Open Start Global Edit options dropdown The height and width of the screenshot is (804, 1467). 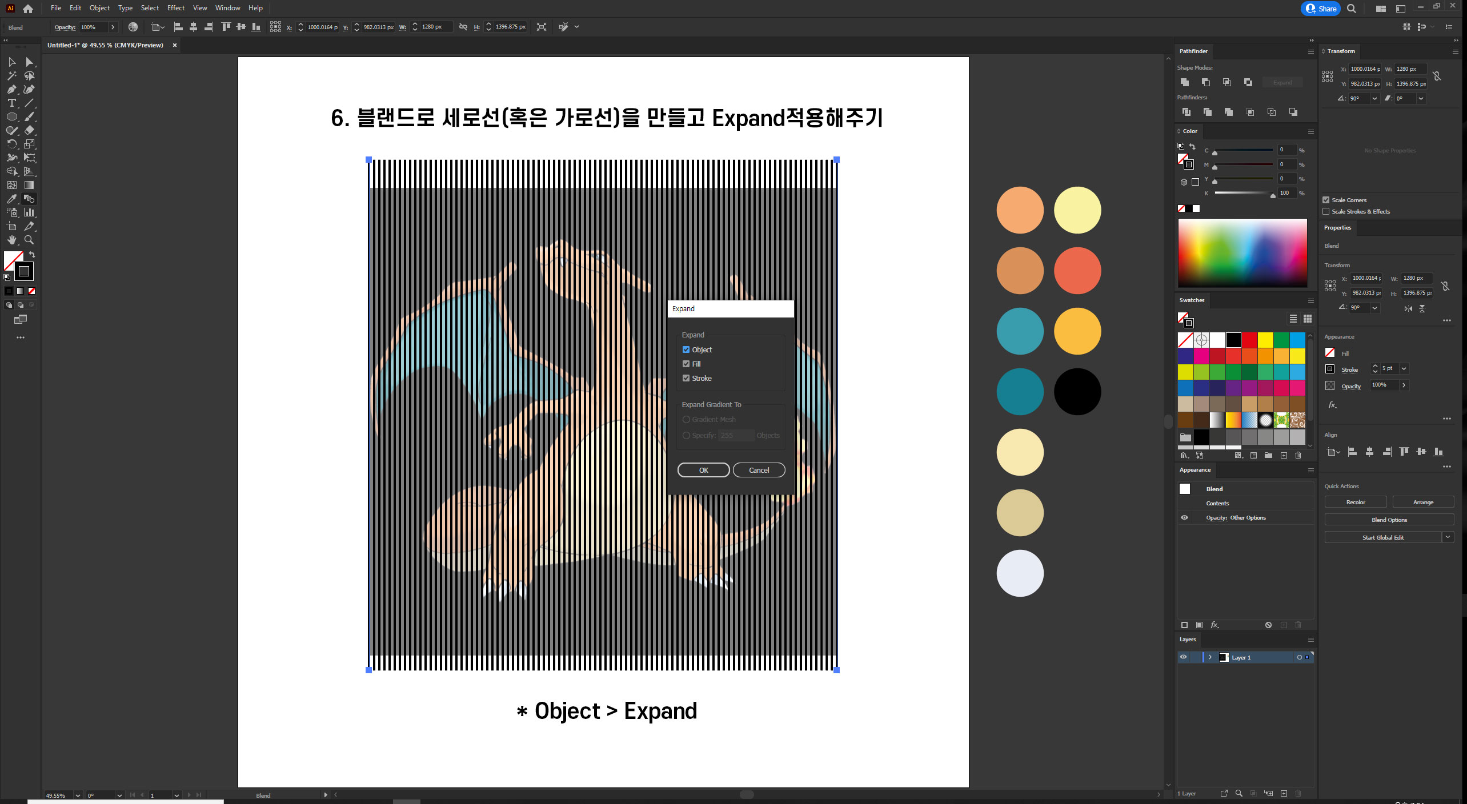click(1448, 537)
